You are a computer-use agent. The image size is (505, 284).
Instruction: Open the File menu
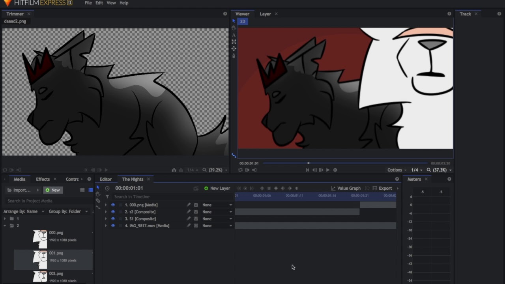tap(88, 3)
